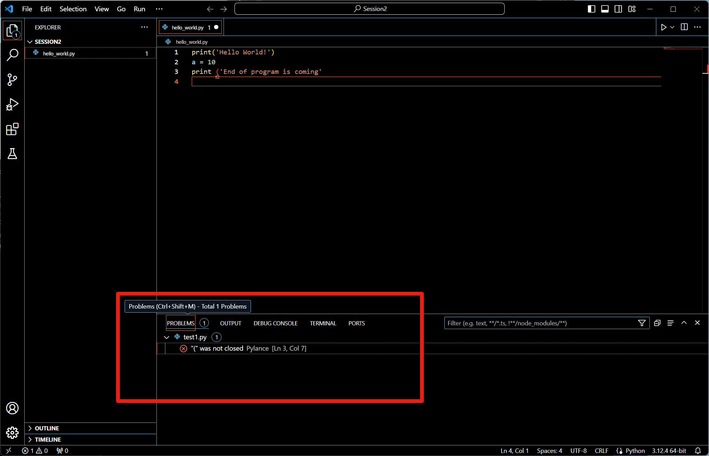Open Run and Debug view

coord(12,104)
